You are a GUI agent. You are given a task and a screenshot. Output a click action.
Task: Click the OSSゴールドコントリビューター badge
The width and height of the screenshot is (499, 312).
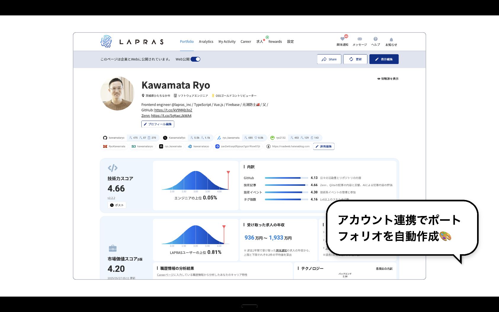point(234,96)
